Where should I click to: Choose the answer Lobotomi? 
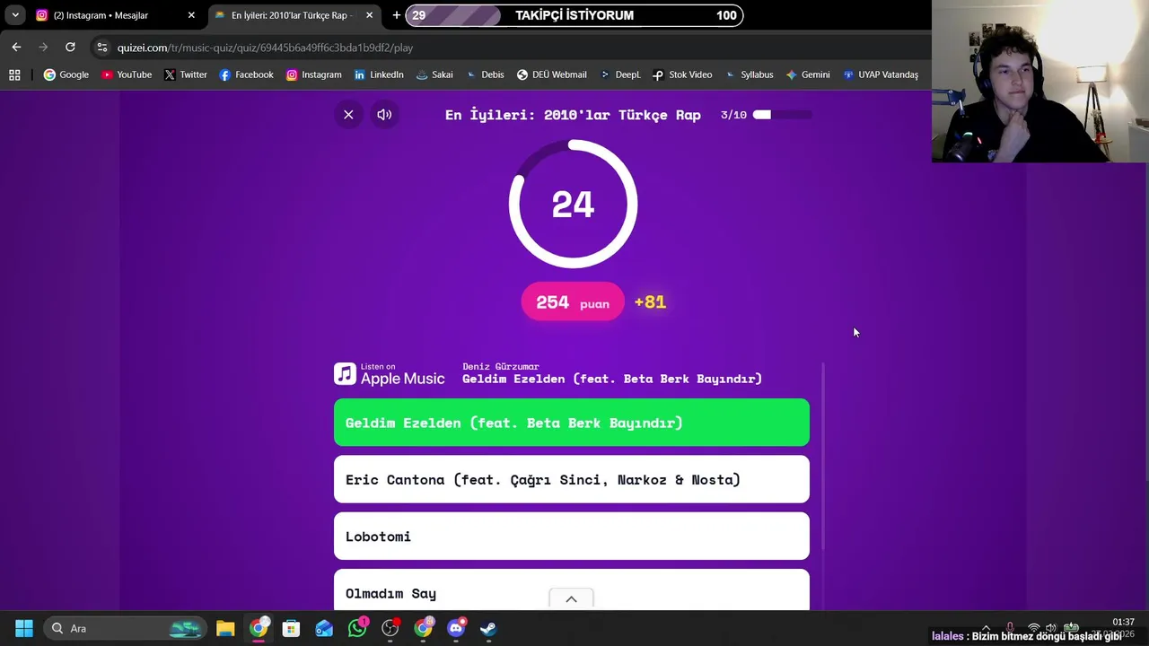coord(572,537)
